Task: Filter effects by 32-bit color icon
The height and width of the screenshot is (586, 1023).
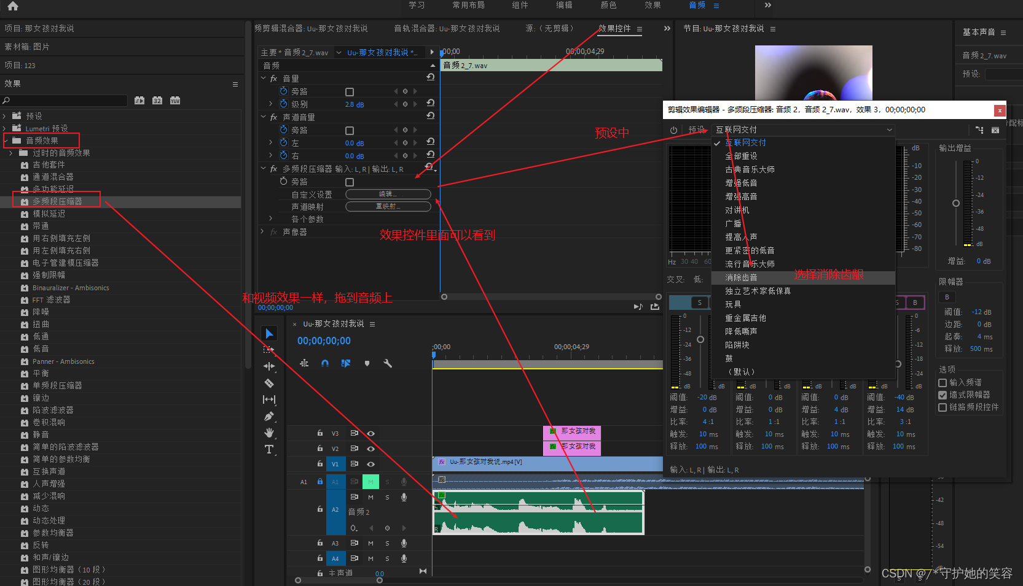Action: point(157,101)
